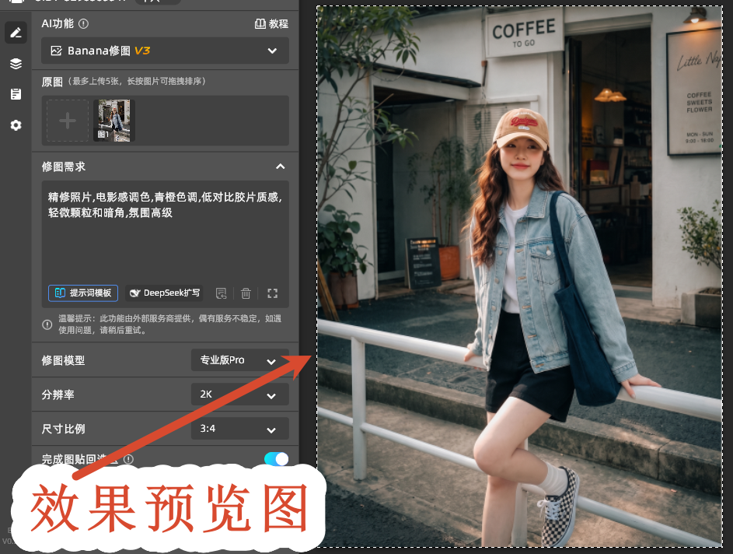Open the layers stack sidebar icon
Screen dimensions: 733x554
(16, 64)
